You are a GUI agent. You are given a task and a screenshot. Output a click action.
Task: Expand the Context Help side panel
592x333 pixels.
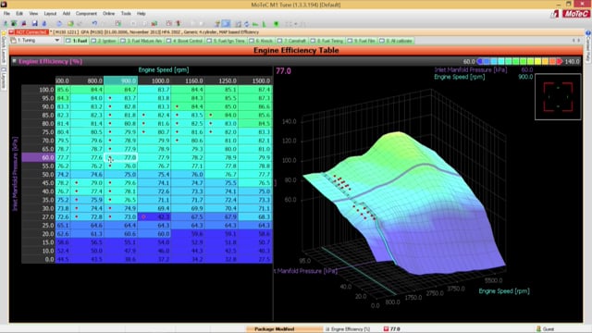588,47
